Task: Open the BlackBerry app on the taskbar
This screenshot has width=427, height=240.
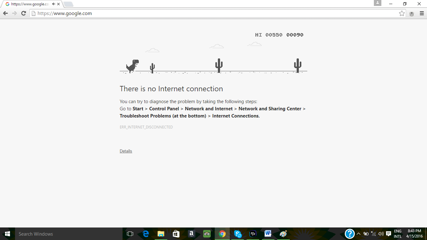Action: [253, 234]
